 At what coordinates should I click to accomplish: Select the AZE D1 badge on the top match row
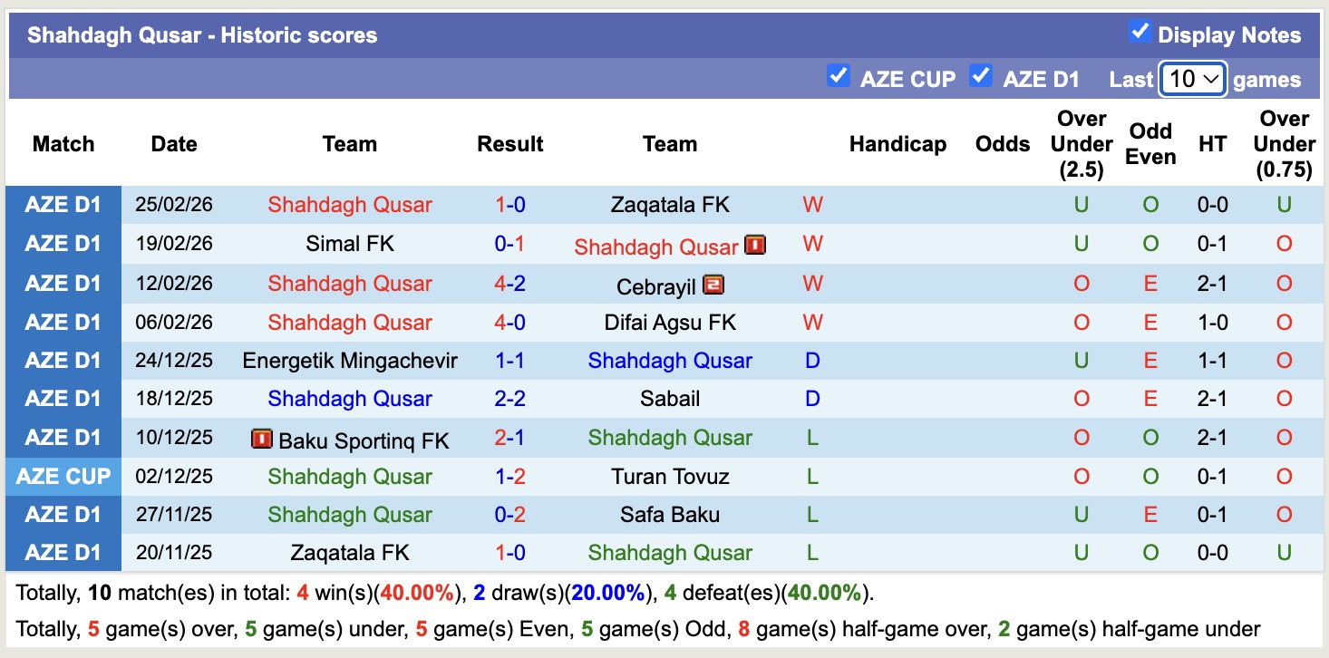(63, 204)
